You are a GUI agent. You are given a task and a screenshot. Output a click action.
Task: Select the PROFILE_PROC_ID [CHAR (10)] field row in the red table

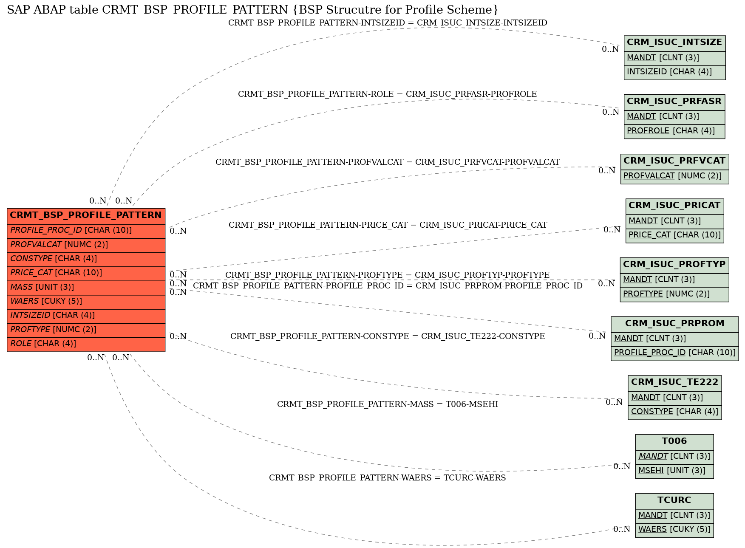(86, 231)
